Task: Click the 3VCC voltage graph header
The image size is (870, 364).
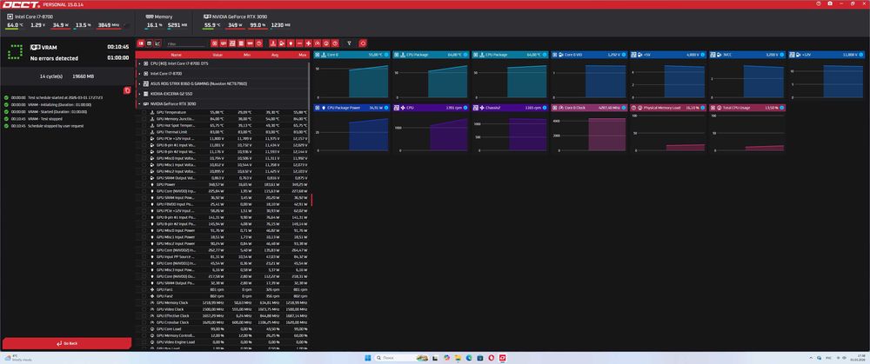Action: 748,55
